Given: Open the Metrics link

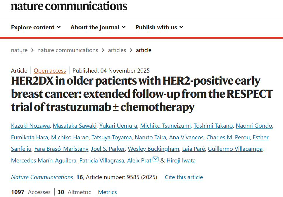Looking at the screenshot, I should coord(107,192).
